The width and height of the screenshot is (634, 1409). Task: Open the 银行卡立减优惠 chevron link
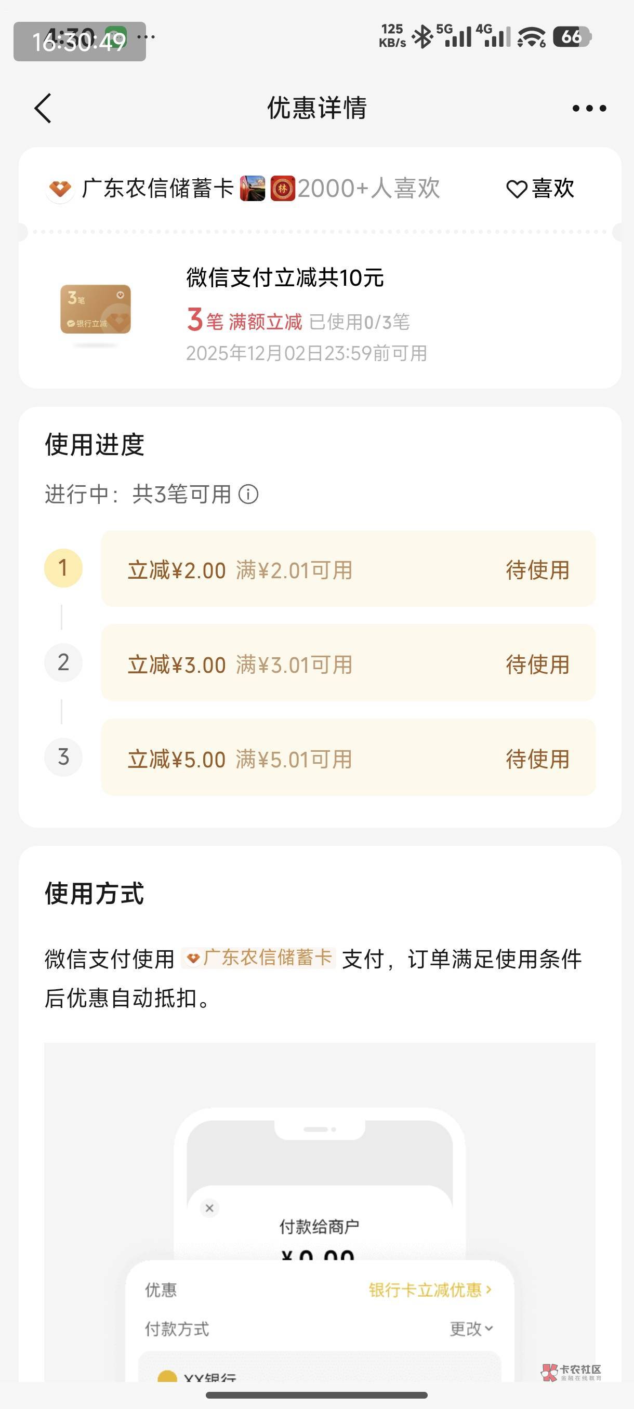tap(430, 1290)
